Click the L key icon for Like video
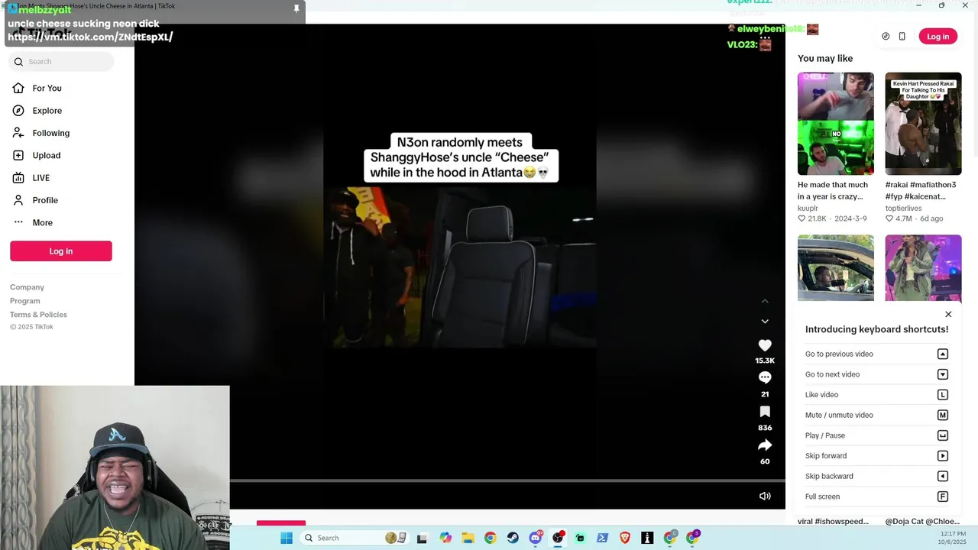The width and height of the screenshot is (978, 550). coord(943,395)
